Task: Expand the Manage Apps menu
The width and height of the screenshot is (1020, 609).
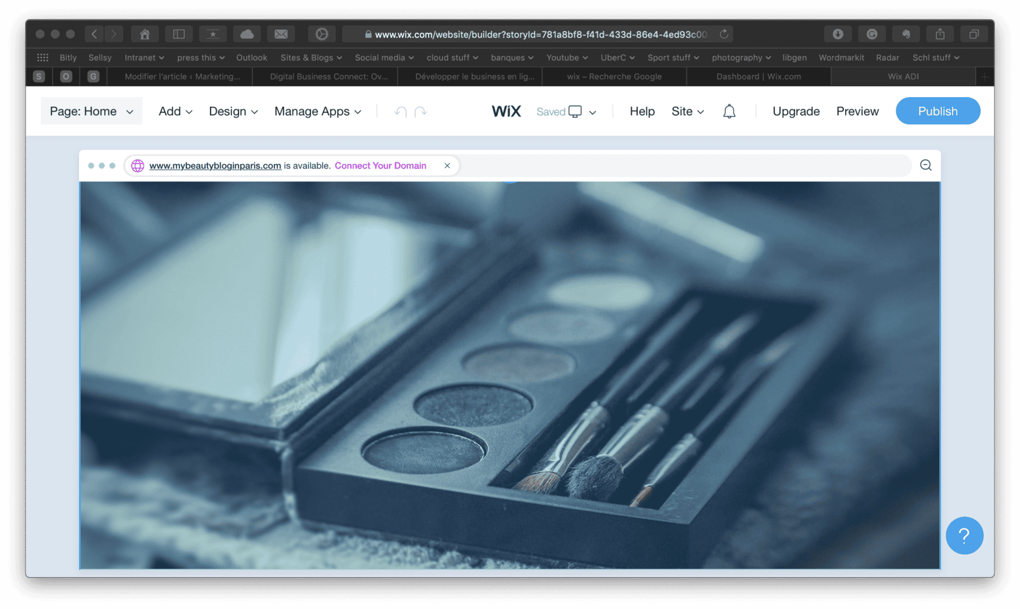Action: (x=318, y=111)
